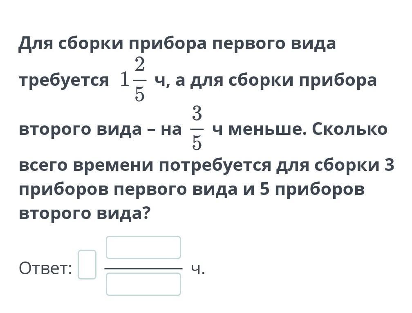This screenshot has width=412, height=313.
Task: Click the answer fraction bar line
Action: (143, 268)
